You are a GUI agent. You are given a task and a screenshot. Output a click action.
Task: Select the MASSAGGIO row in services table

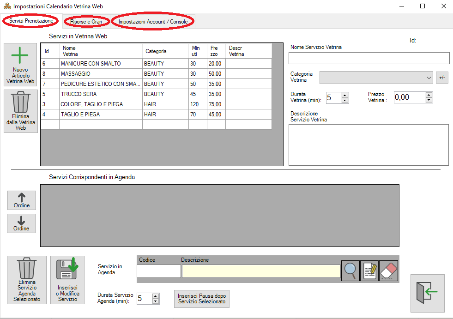pyautogui.click(x=101, y=74)
